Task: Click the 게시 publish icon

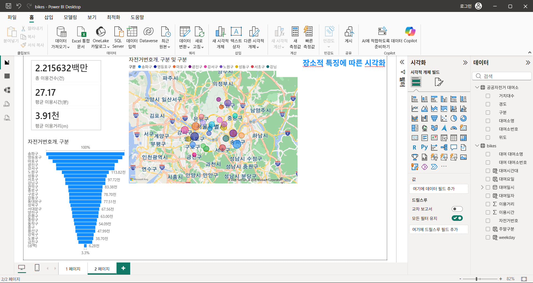Action: tap(348, 35)
